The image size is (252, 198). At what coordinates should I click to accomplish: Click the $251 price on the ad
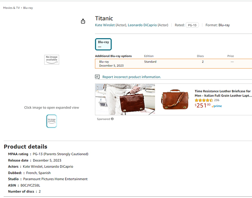tap(203, 106)
